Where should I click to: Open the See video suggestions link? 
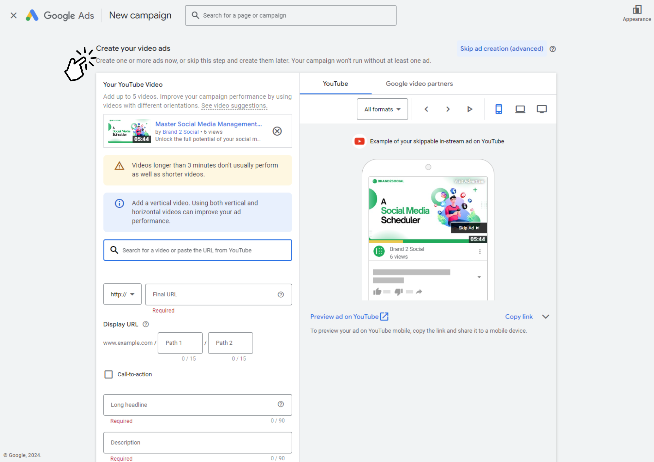pyautogui.click(x=234, y=106)
